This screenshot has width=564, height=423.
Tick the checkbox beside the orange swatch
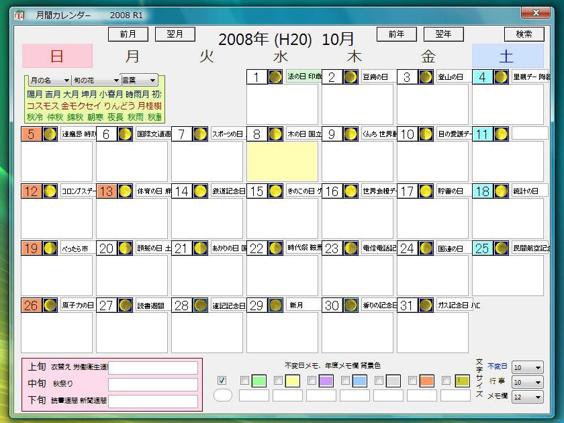[x=412, y=380]
